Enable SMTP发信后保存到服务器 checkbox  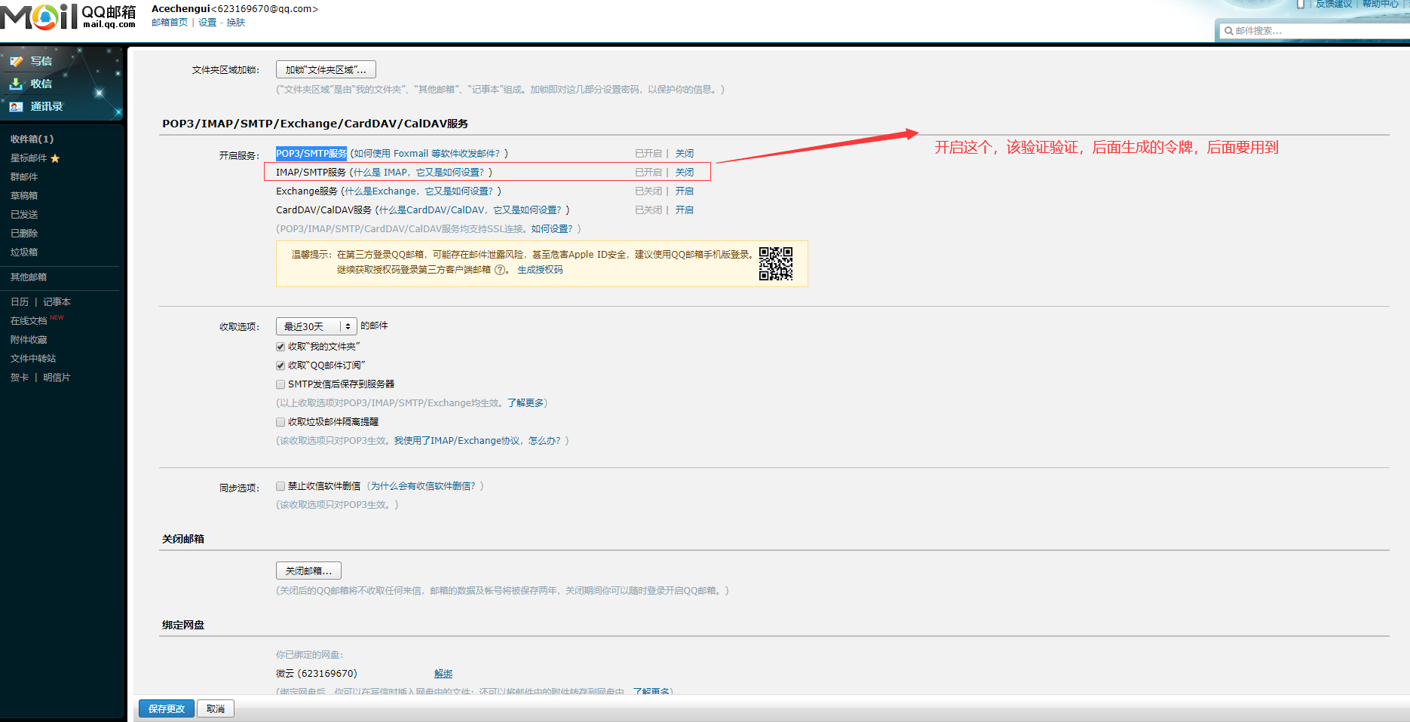(x=280, y=384)
